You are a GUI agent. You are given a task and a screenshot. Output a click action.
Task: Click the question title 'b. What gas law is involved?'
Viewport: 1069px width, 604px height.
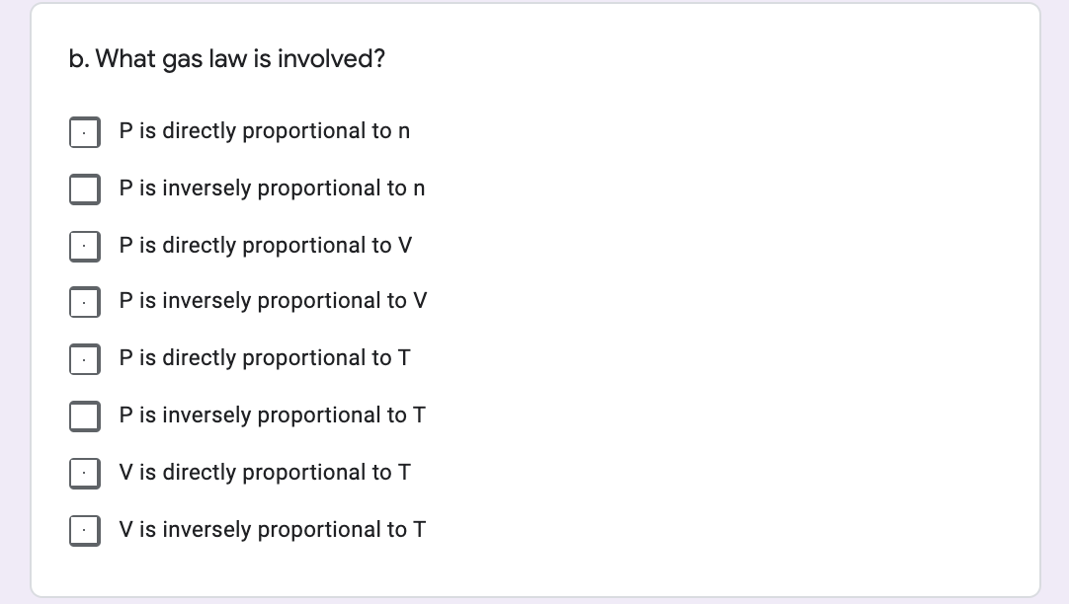coord(226,58)
